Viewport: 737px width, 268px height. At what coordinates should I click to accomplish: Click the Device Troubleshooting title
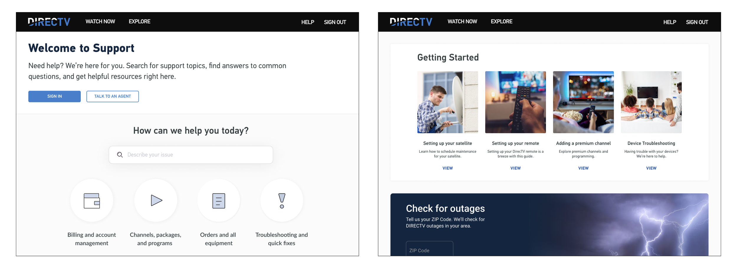651,143
